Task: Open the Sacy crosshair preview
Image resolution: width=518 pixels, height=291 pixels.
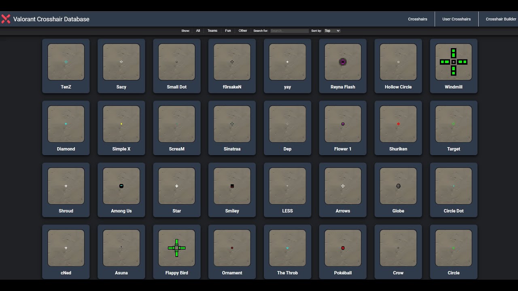Action: pos(121,62)
